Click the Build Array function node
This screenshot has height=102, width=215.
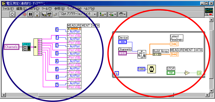pyautogui.click(x=157, y=54)
